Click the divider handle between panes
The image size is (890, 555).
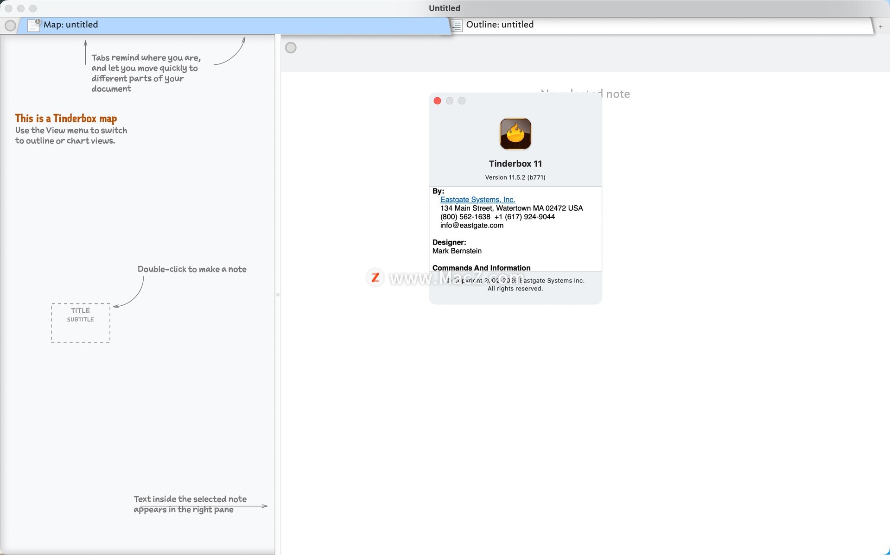[278, 295]
